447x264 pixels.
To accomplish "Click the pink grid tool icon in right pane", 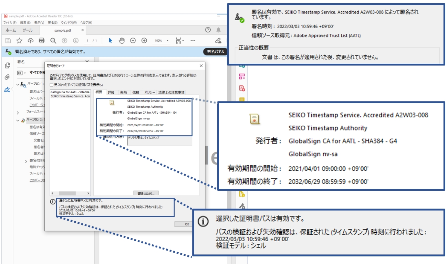I will pyautogui.click(x=242, y=76).
